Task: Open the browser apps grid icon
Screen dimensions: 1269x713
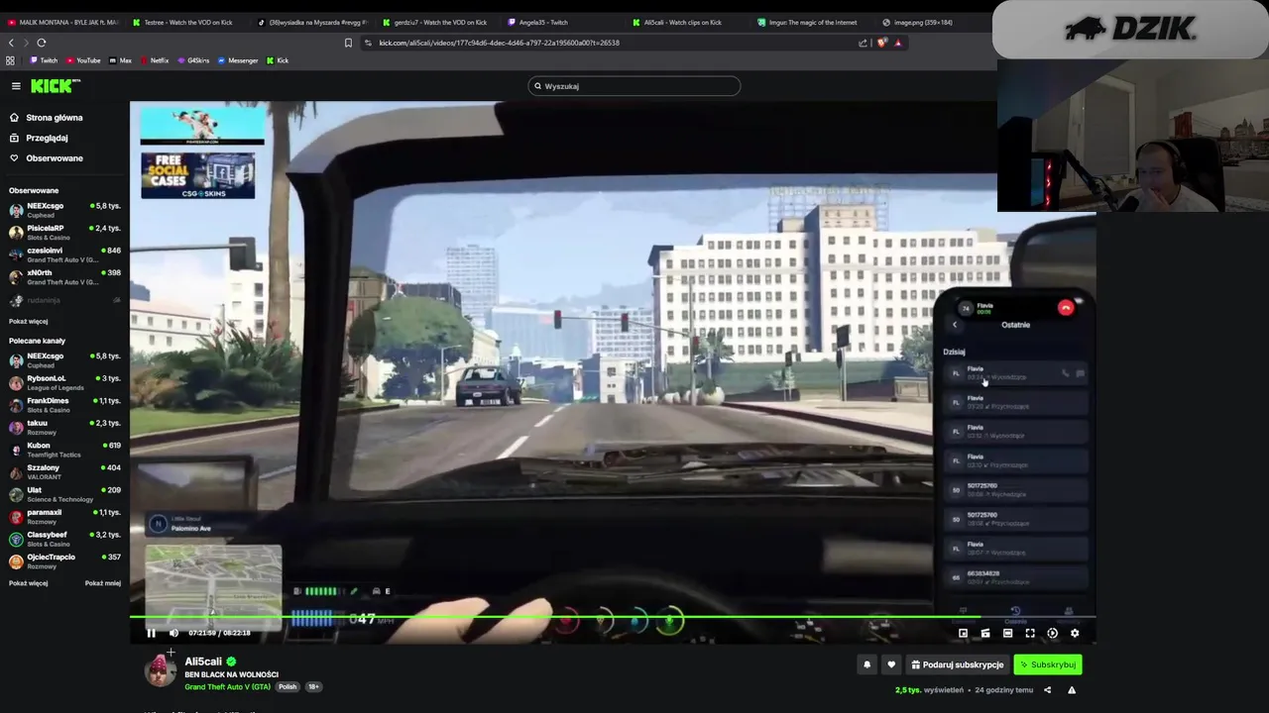Action: (10, 60)
